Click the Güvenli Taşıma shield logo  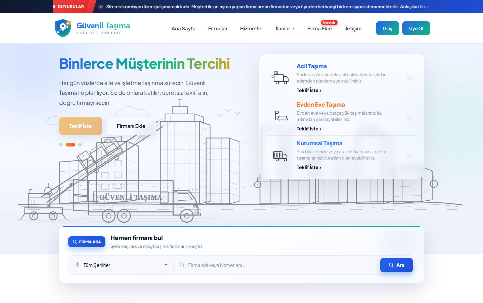[x=63, y=28]
